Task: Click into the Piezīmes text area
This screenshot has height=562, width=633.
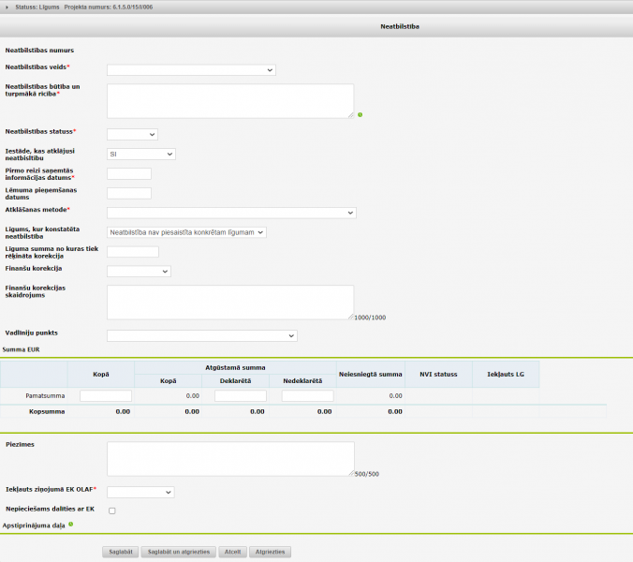Action: pos(230,458)
